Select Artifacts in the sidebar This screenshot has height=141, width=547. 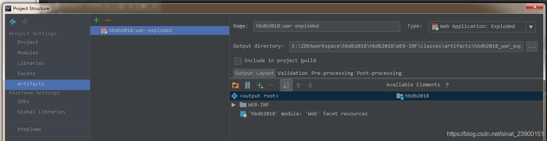point(47,84)
